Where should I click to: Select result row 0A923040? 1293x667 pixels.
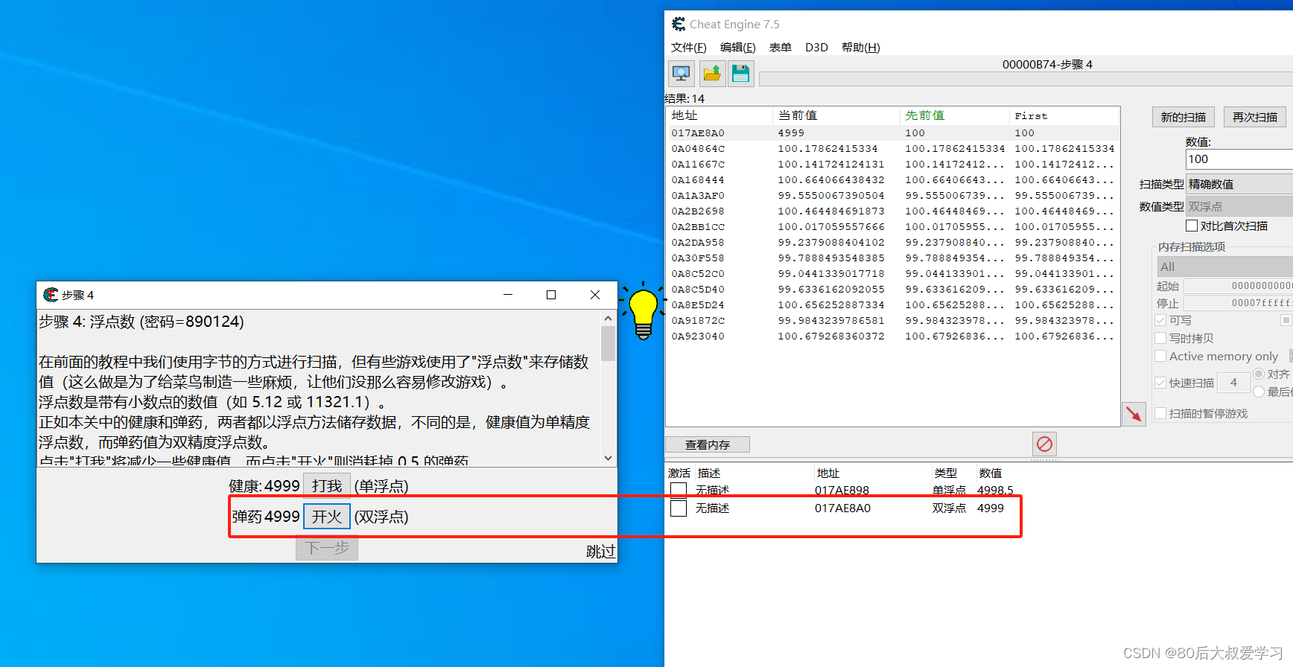[892, 336]
